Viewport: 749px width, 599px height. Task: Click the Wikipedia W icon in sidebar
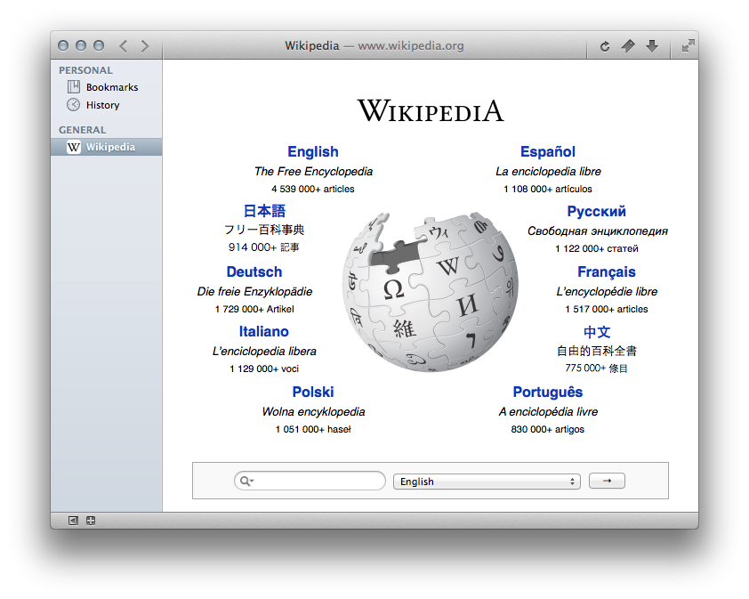[74, 147]
